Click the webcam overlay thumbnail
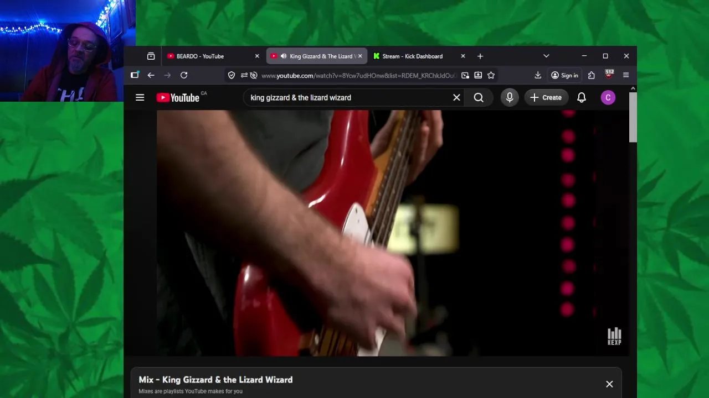Screen dimensions: 709x398 (x=68, y=51)
